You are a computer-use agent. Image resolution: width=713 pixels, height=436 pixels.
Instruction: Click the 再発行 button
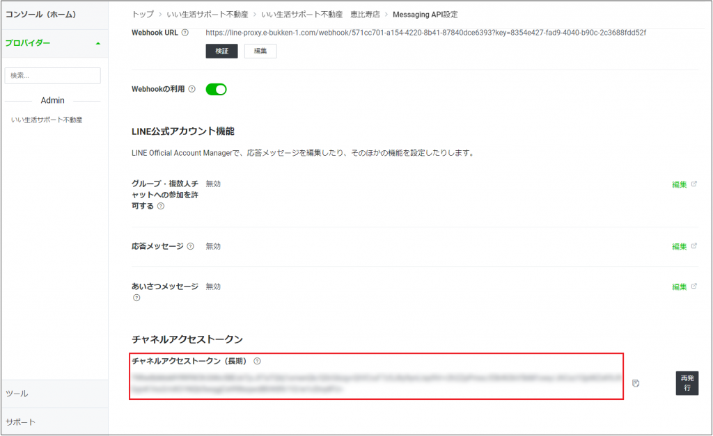point(687,383)
